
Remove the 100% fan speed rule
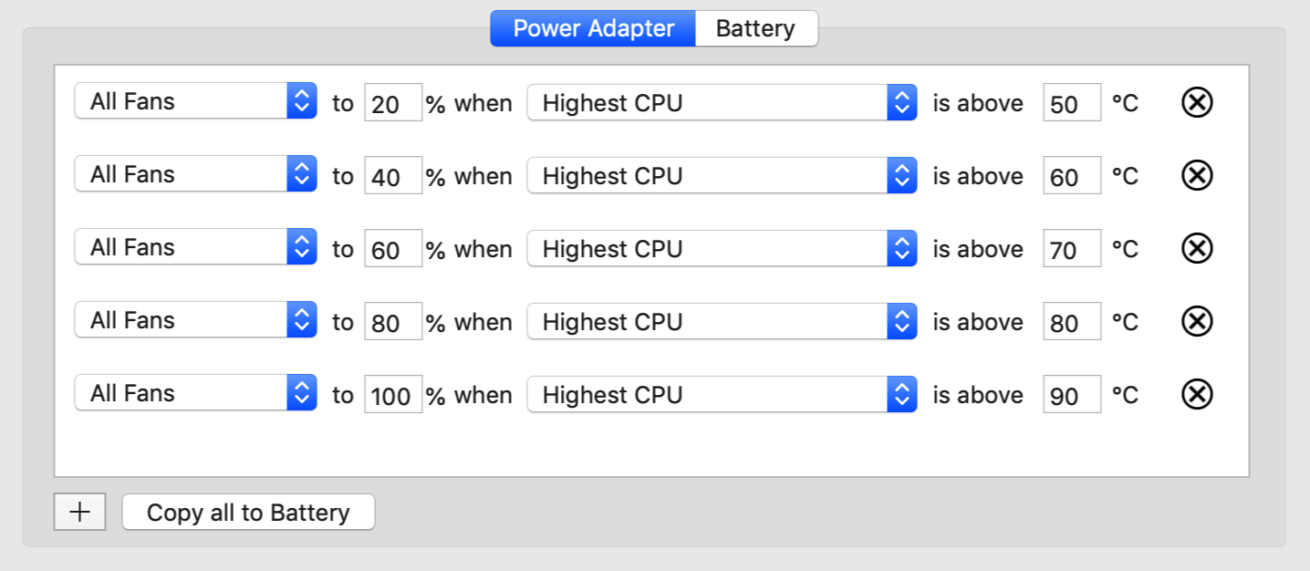[1197, 394]
